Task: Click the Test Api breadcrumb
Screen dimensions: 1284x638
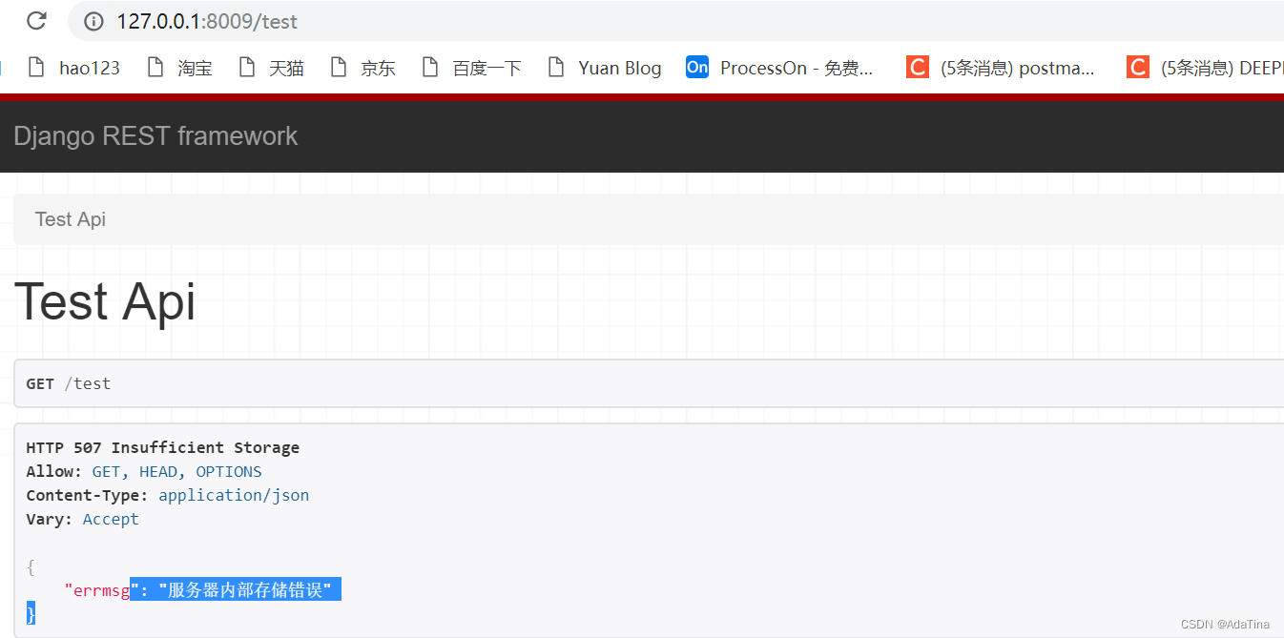Action: pos(71,219)
